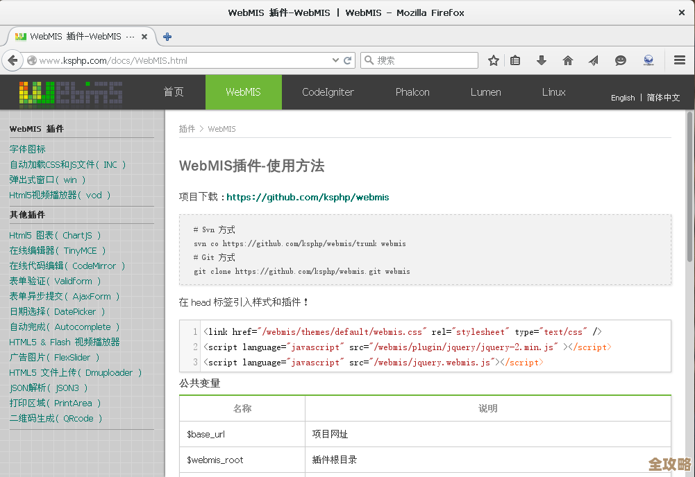Open the downloads arrow icon
695x477 pixels.
[542, 60]
